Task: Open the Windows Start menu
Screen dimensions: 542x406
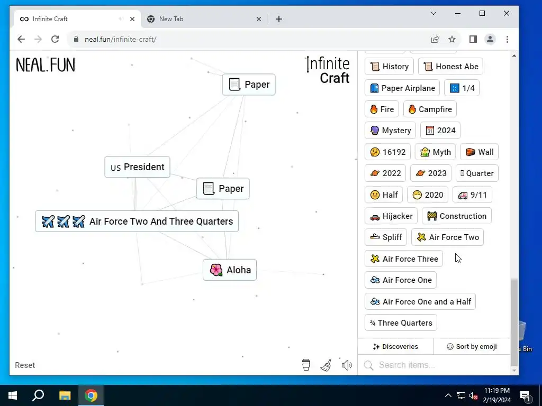Action: pos(13,395)
